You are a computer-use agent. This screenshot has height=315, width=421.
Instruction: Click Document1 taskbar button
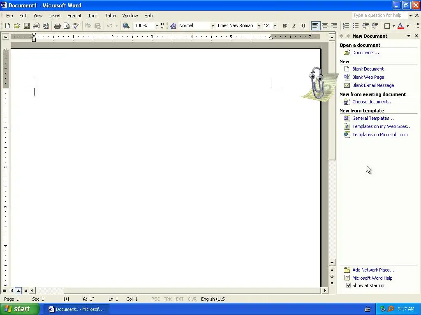click(x=76, y=309)
